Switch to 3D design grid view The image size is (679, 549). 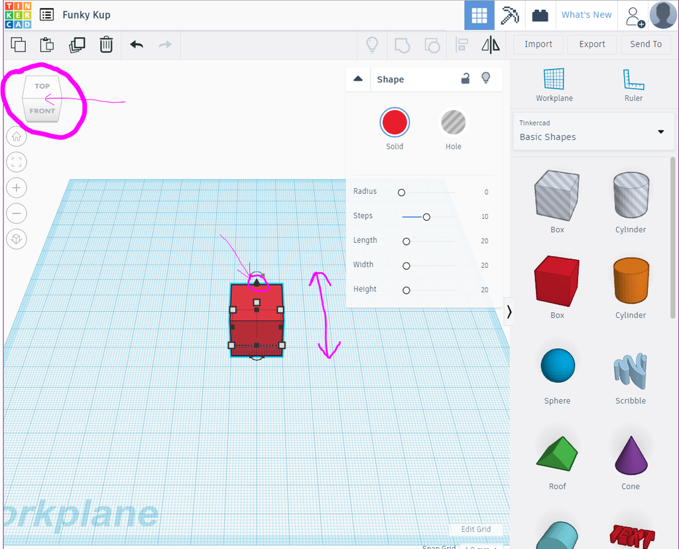[479, 15]
